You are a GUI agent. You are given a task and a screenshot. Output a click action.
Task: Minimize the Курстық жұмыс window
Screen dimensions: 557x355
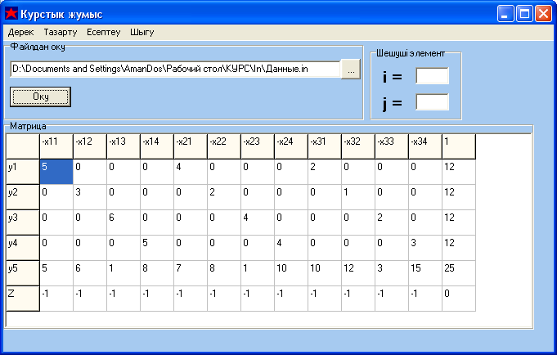pos(505,14)
